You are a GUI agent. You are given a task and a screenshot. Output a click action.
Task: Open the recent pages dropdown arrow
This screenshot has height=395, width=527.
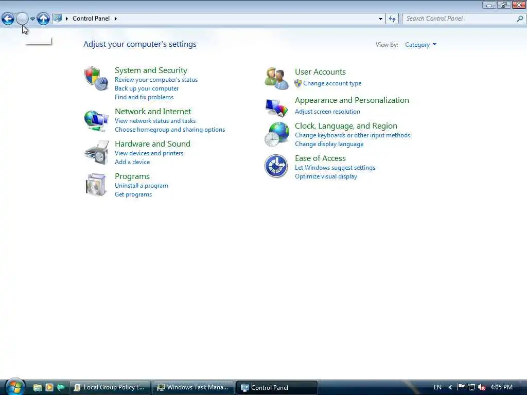32,19
